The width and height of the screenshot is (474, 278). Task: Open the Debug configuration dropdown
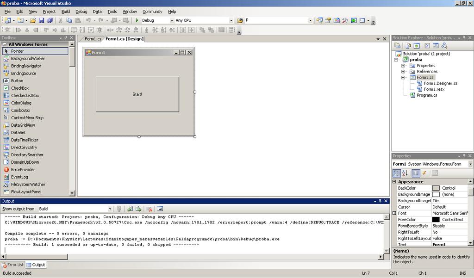172,20
